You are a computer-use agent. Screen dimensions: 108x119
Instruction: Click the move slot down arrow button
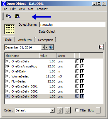pos(68,110)
